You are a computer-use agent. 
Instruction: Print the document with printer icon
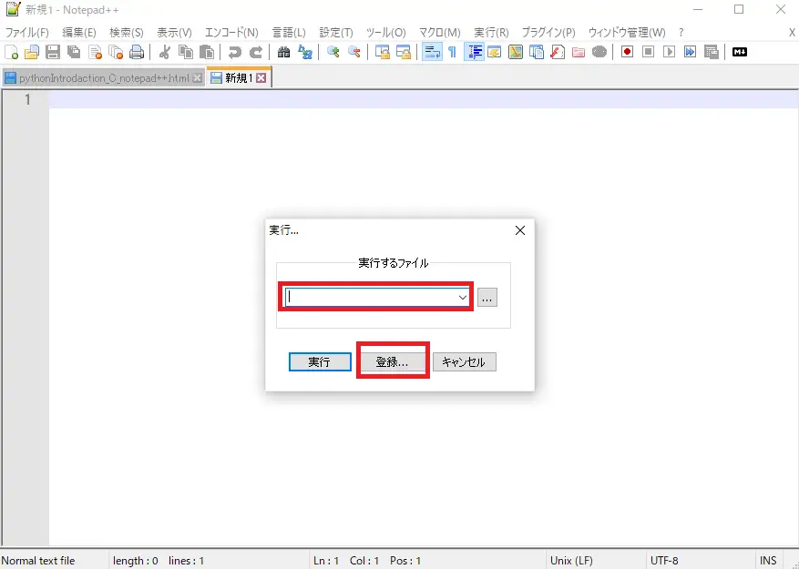(137, 52)
